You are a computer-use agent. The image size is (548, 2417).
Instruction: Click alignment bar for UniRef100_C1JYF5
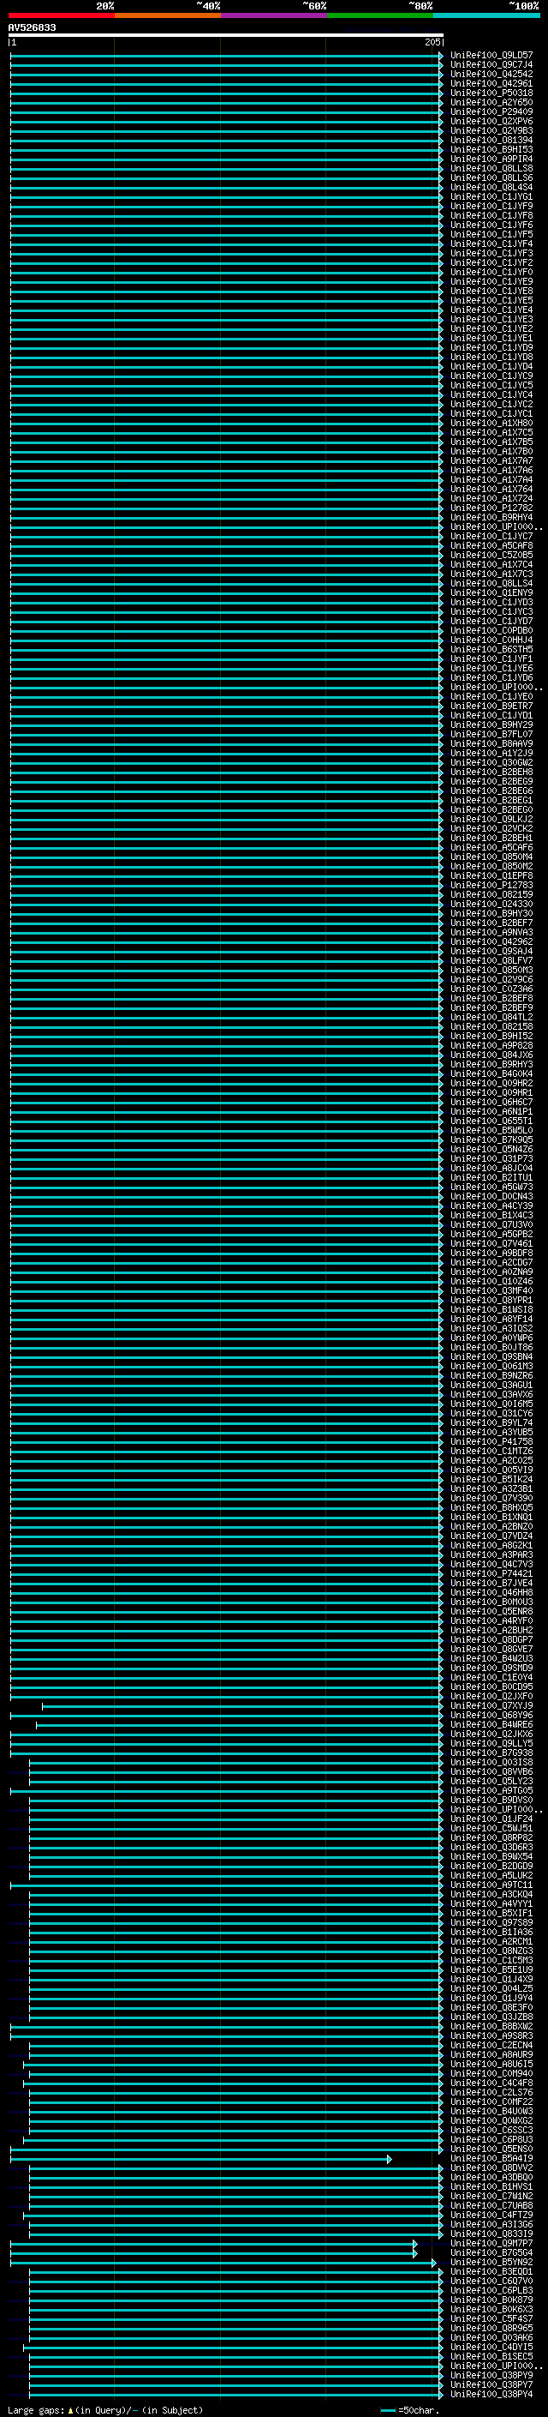[x=226, y=235]
